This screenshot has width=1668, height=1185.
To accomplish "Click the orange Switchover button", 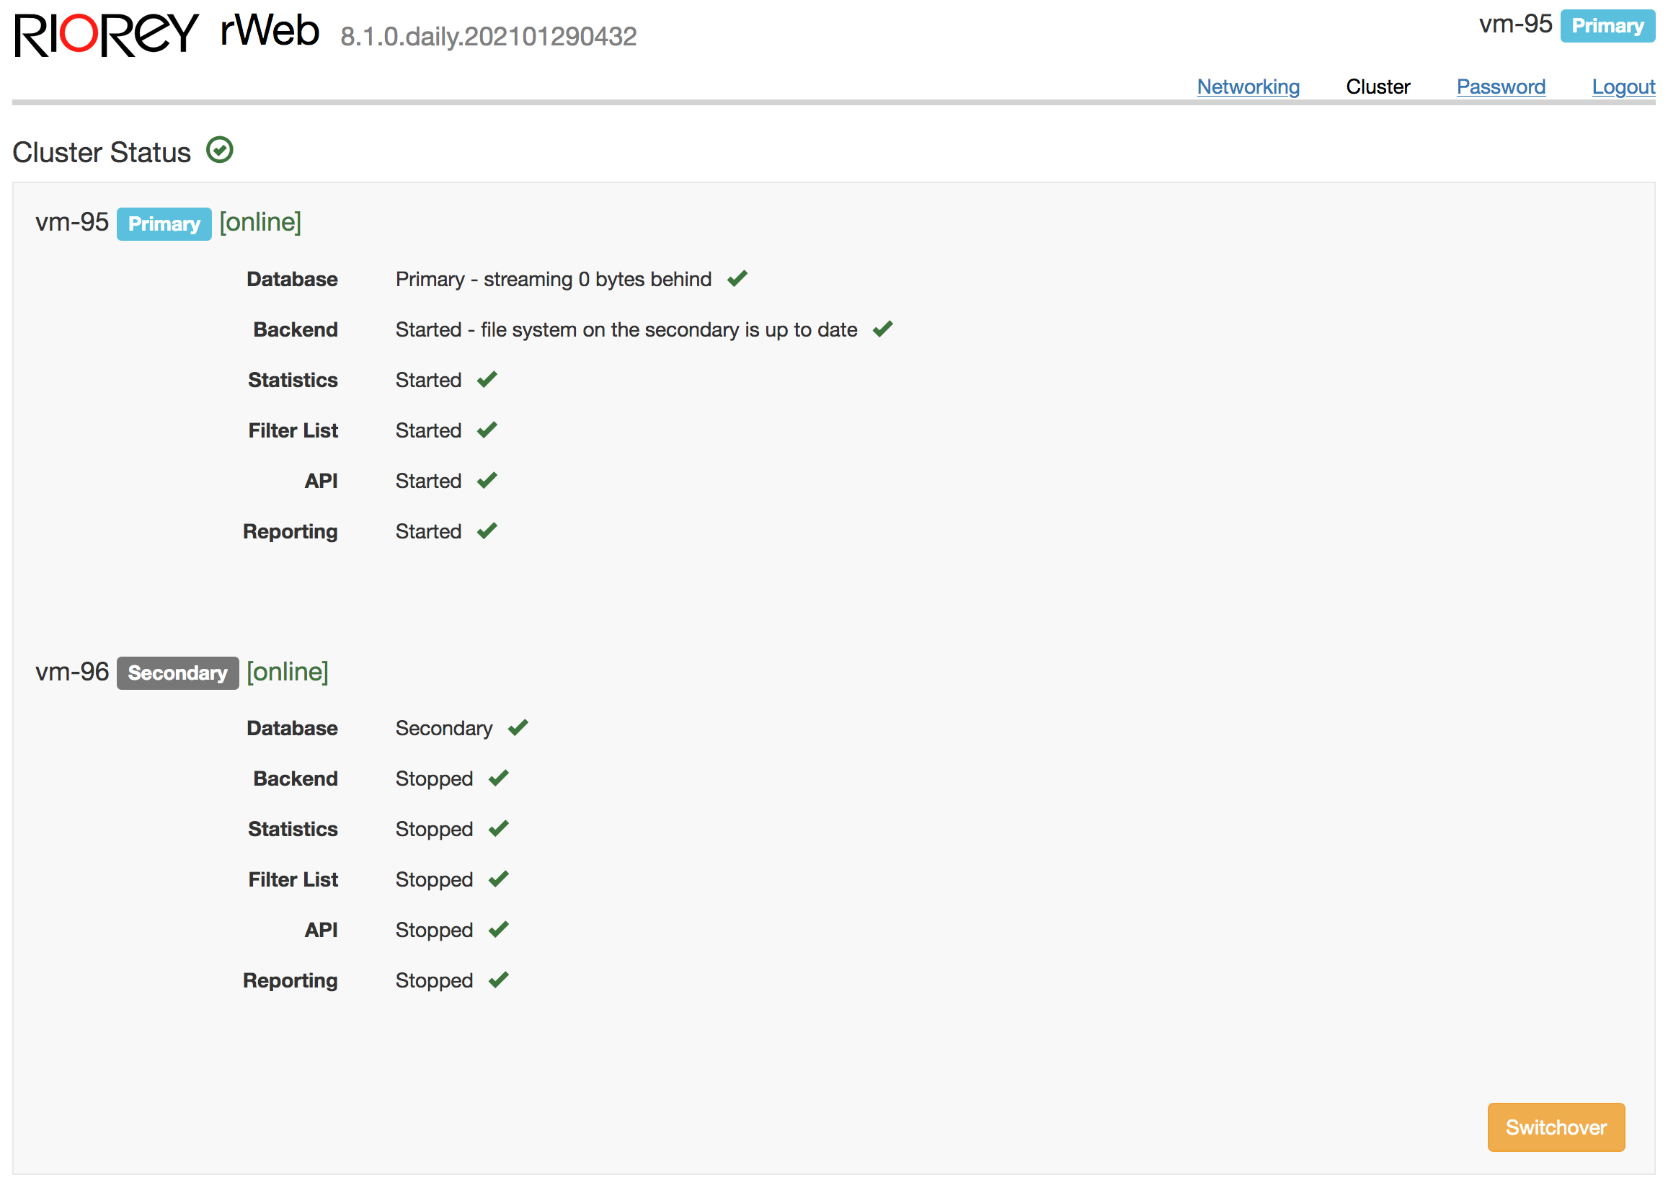I will coord(1556,1127).
